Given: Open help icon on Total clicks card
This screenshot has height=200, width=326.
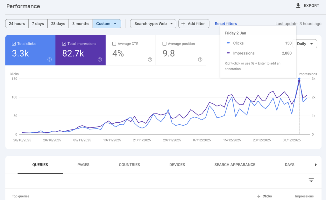Looking at the screenshot, I should pyautogui.click(x=50, y=59).
